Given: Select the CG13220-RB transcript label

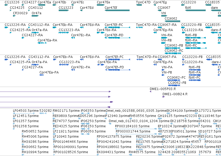Looking at the screenshot, I should coord(191,25).
